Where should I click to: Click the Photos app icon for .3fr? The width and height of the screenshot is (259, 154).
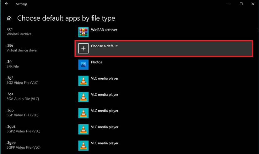coord(83,65)
